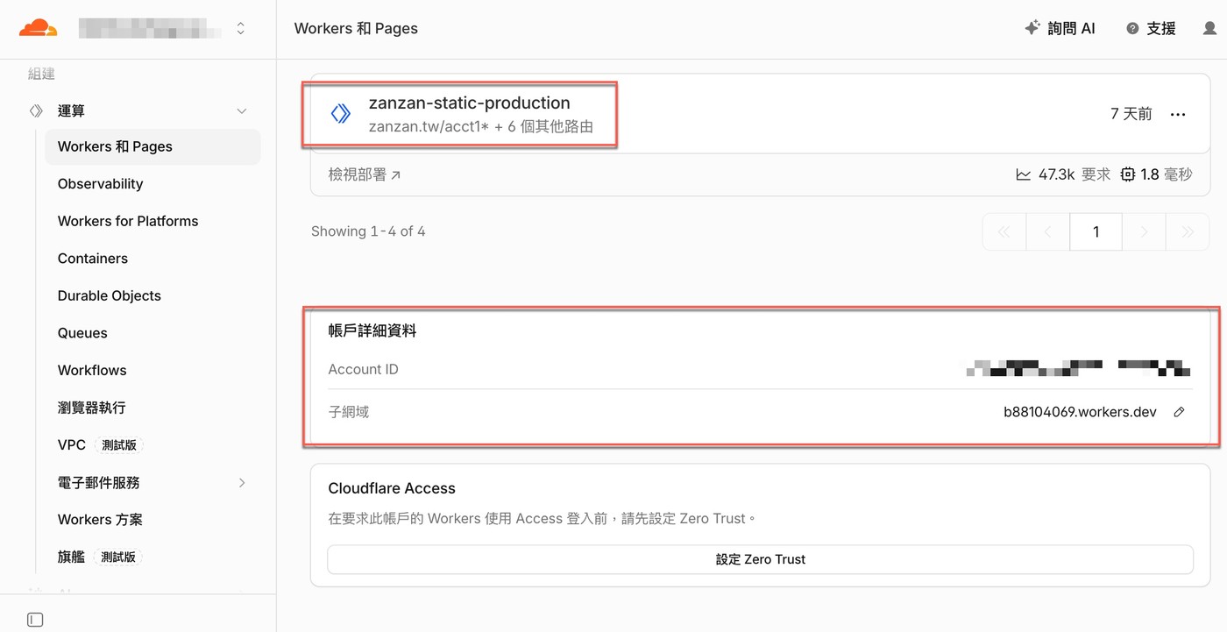Viewport: 1227px width, 632px height.
Task: Select Workers 和 Pages in sidebar
Action: coord(152,146)
